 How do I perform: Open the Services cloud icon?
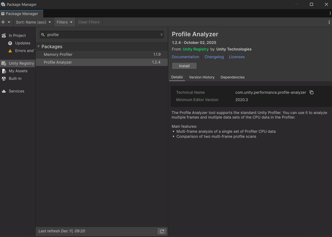pos(4,91)
